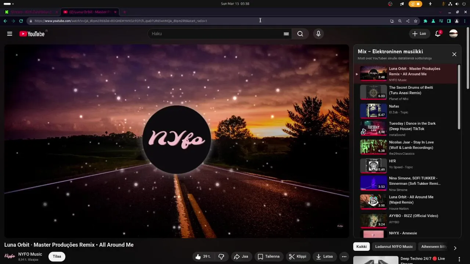
Task: Download with the Lataa button
Action: 324,257
